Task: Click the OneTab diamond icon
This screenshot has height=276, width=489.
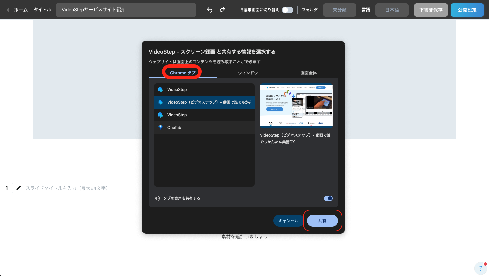Action: coord(160,128)
